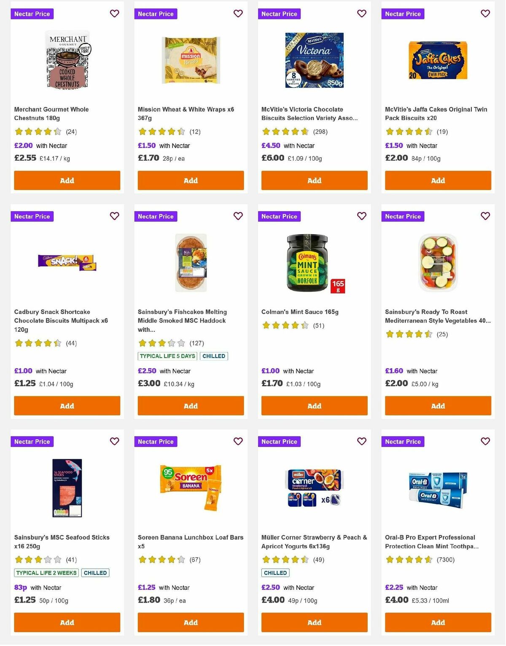Screen dimensions: 506x646
Task: Click the heart icon on Mission Wheat & White Wraps
Action: pyautogui.click(x=238, y=13)
